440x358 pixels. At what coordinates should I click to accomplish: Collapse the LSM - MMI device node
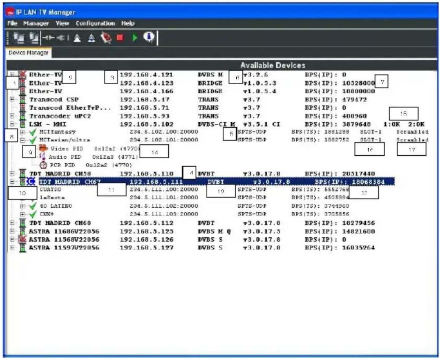[x=12, y=124]
